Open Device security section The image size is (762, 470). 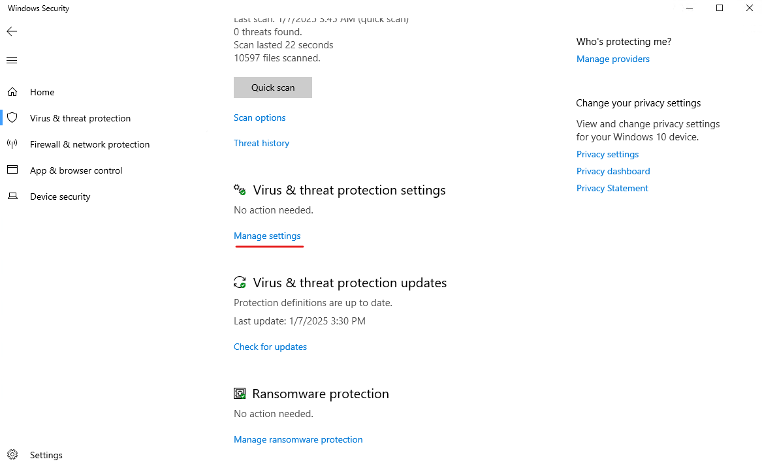pos(60,197)
